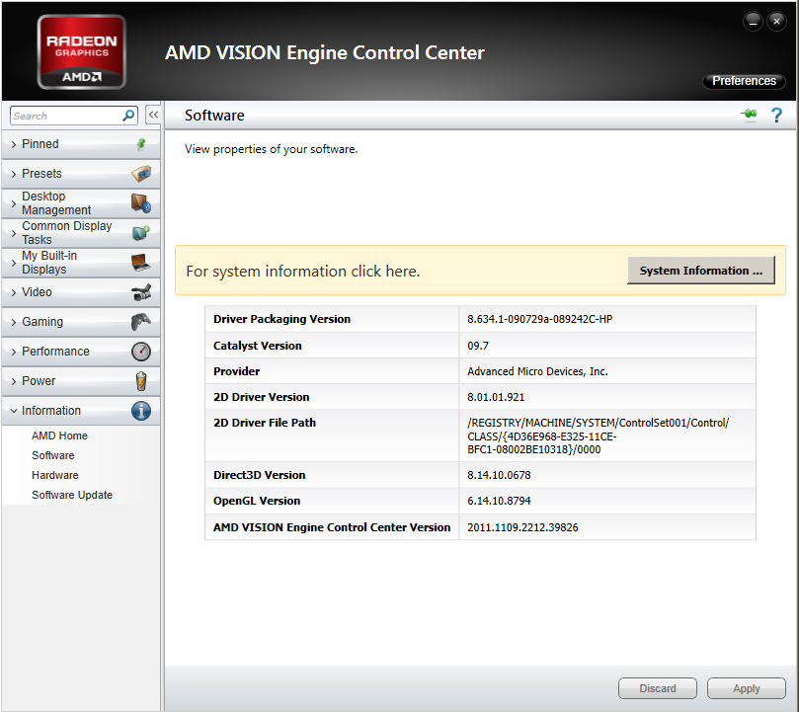This screenshot has height=712, width=799.
Task: Click the Provider label
Action: (x=236, y=371)
